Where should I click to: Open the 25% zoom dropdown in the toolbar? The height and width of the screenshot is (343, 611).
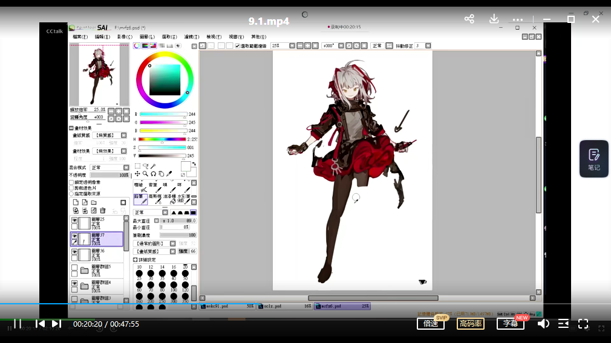(x=292, y=46)
